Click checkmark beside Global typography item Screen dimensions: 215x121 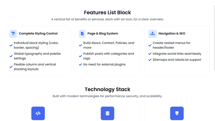11,56
